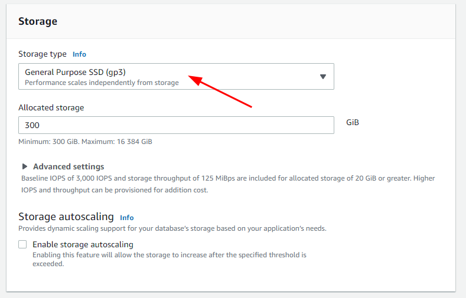Click the Minimum 300 GiB hint text
This screenshot has width=466, height=298.
coord(85,142)
